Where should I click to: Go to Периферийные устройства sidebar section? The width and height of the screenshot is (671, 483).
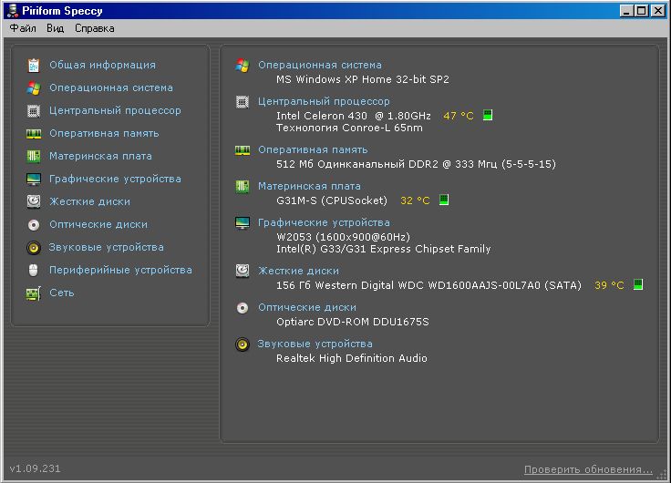[x=120, y=270]
